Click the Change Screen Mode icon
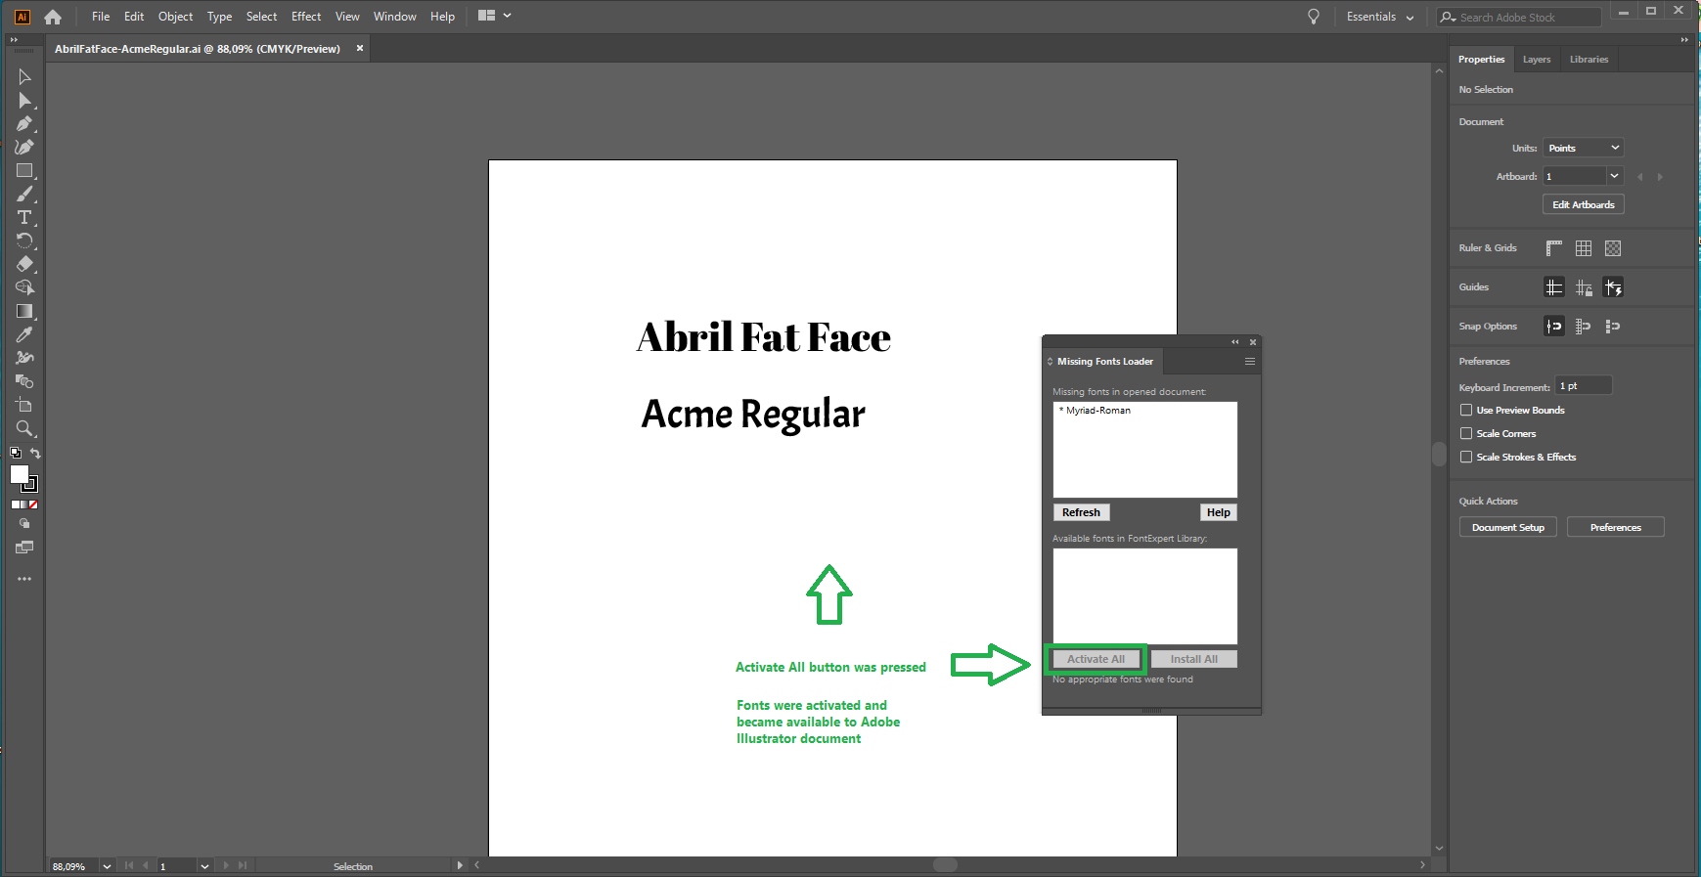 24,548
